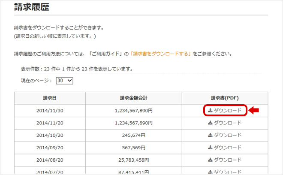Click the 表示件数 result count text
The width and height of the screenshot is (283, 175).
[x=76, y=69]
